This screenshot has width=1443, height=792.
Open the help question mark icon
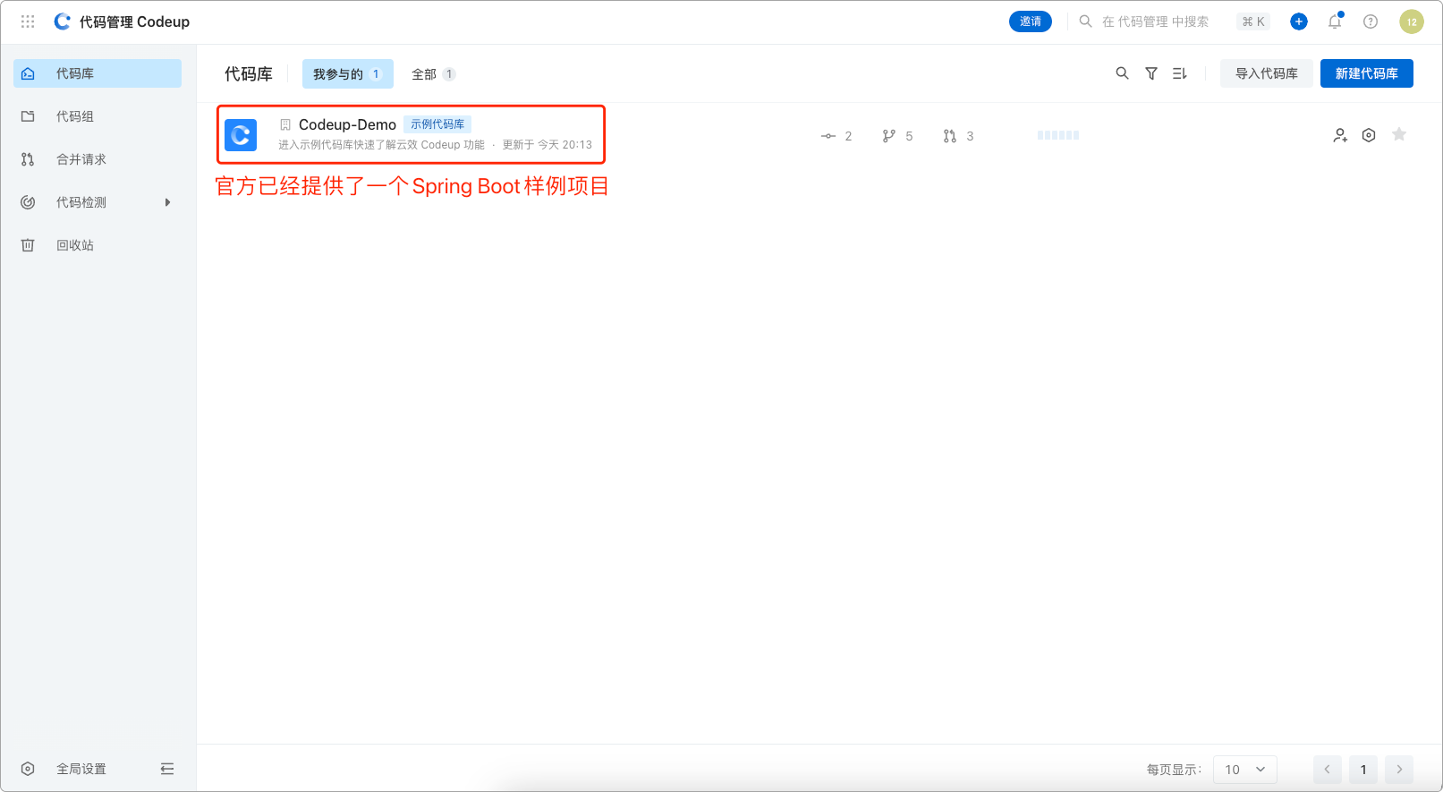tap(1371, 21)
